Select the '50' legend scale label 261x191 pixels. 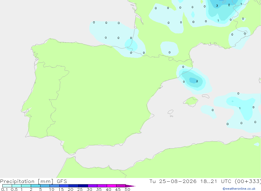pos(127,189)
